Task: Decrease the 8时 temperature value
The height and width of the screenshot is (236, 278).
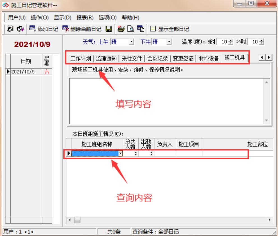Action: click(x=231, y=43)
